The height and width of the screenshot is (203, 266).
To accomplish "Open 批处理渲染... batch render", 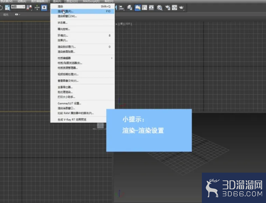I will pos(83,92).
